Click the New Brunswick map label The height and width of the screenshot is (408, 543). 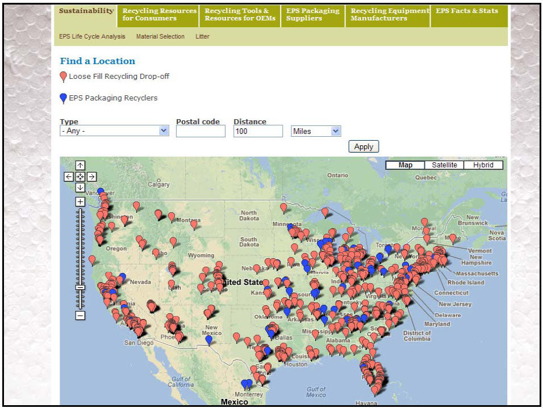point(473,220)
